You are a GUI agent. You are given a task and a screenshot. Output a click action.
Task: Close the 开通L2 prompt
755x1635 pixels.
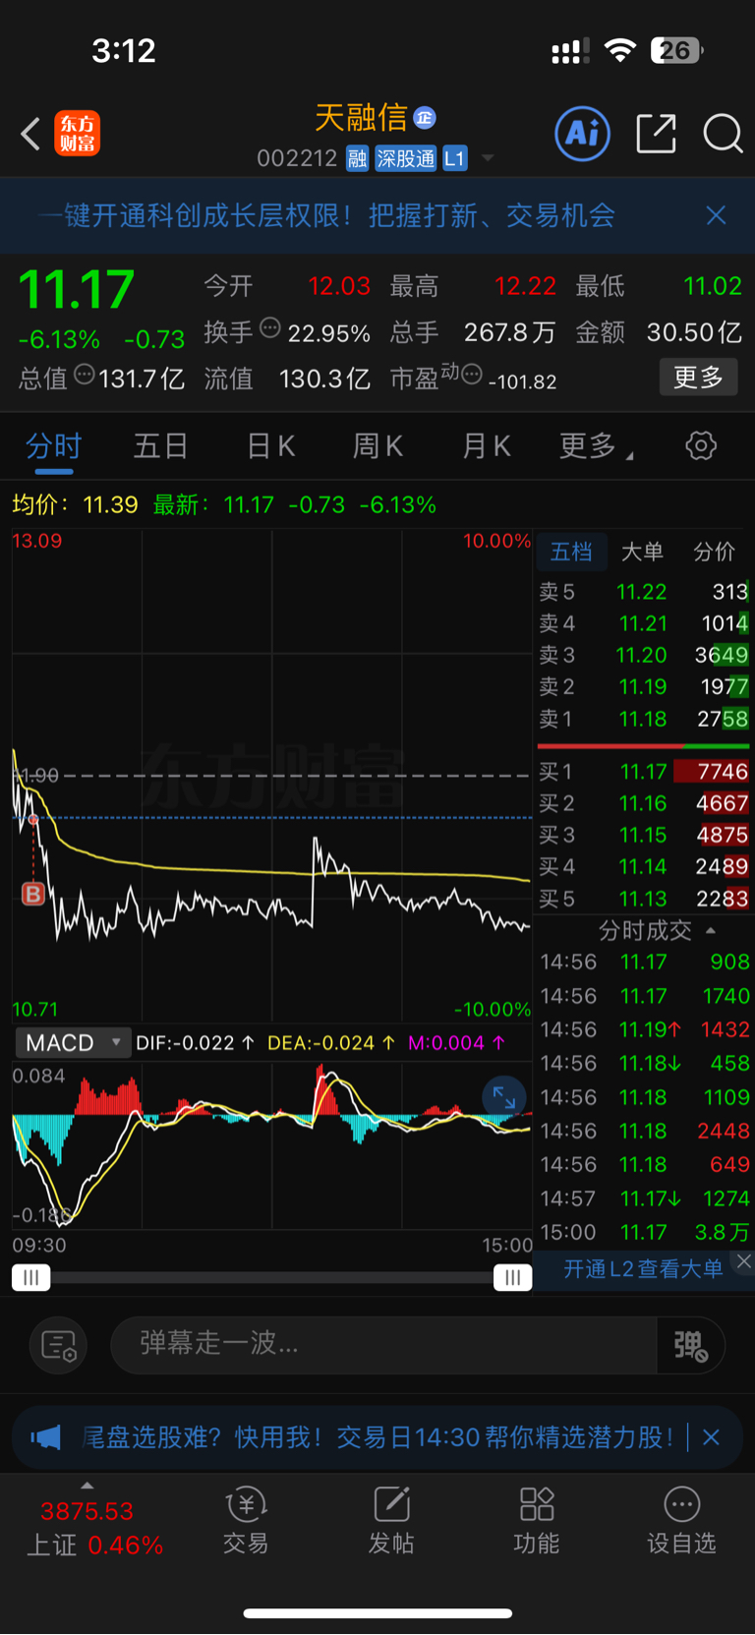[744, 1261]
